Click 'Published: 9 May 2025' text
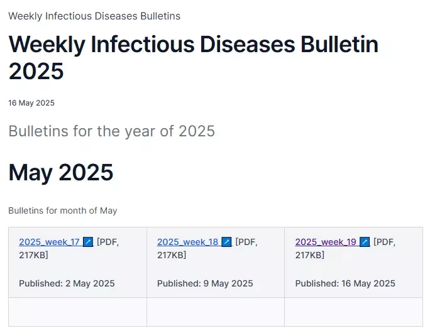Viewport: 430px width, 333px height. pyautogui.click(x=205, y=283)
